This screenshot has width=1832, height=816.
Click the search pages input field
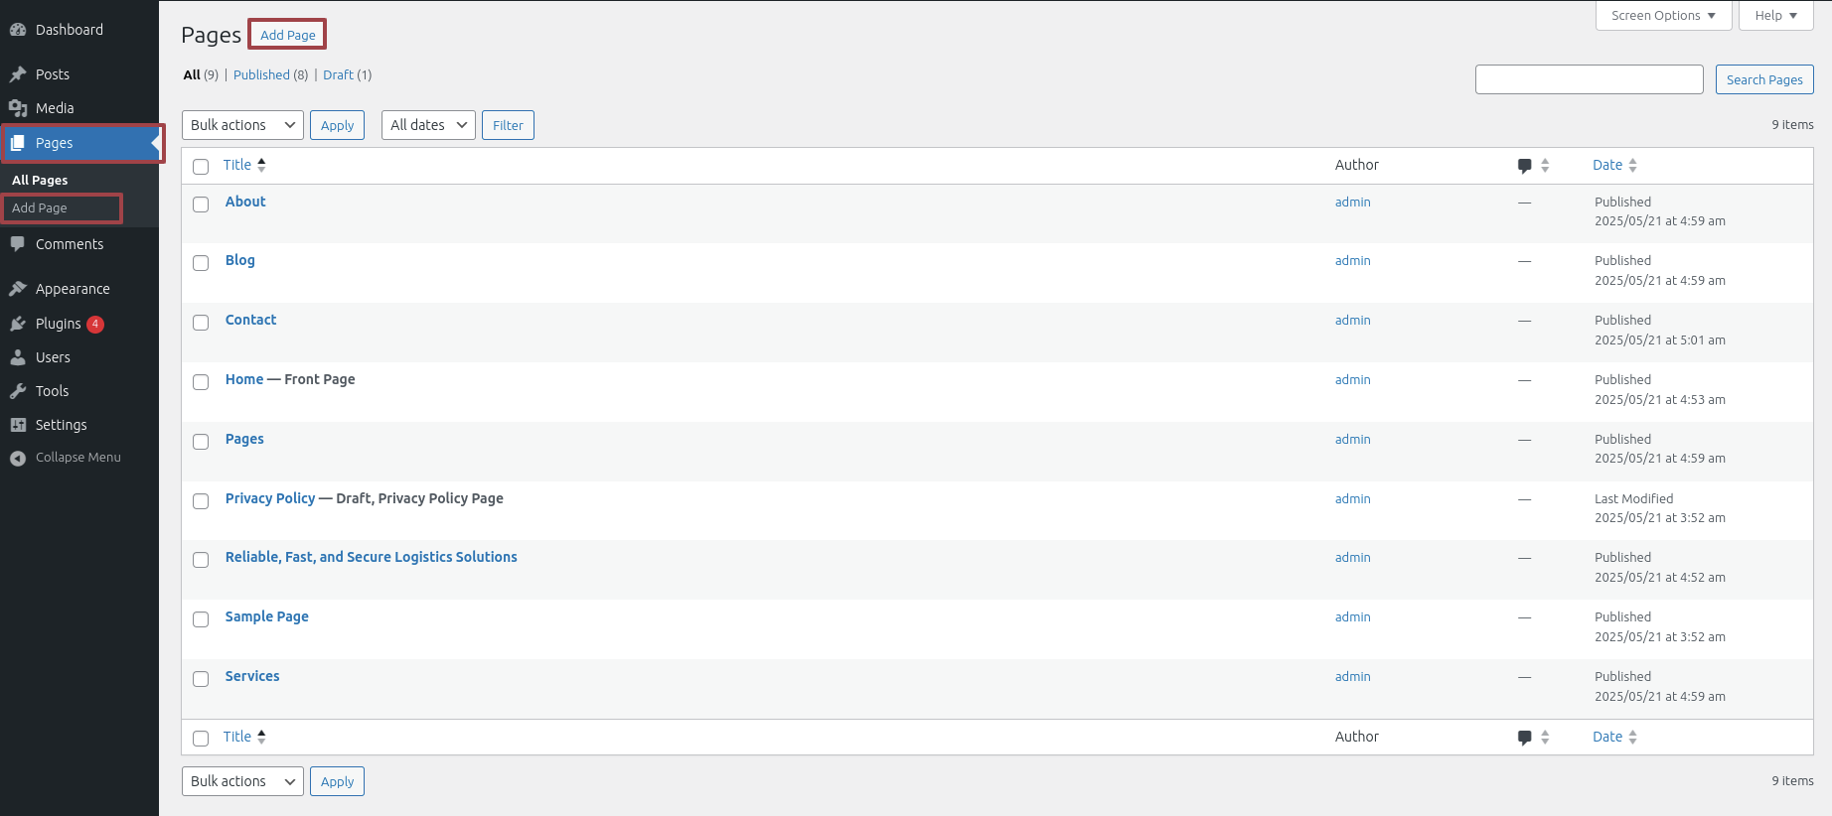click(1589, 79)
